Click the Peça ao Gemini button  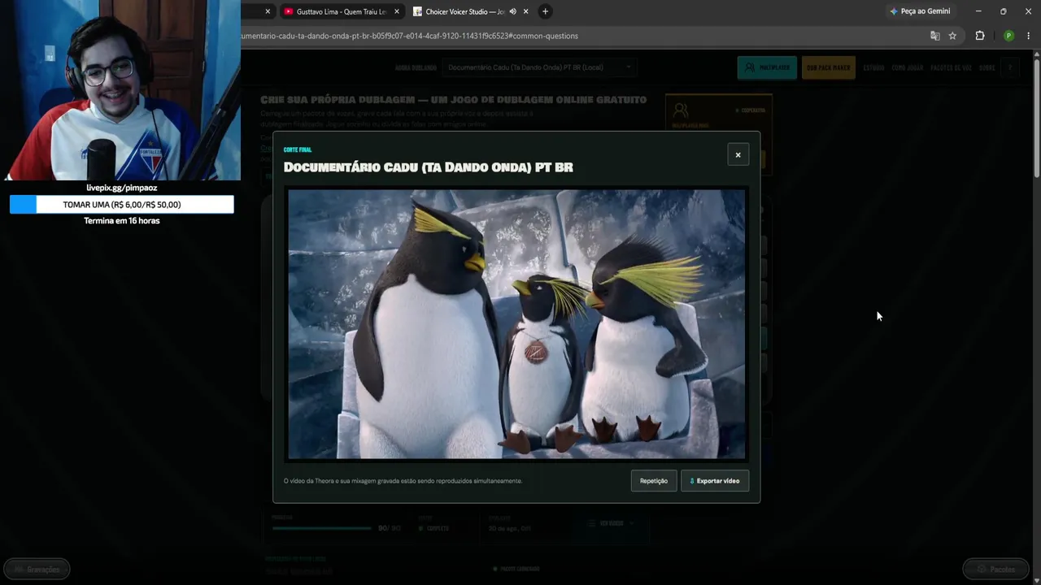click(920, 11)
